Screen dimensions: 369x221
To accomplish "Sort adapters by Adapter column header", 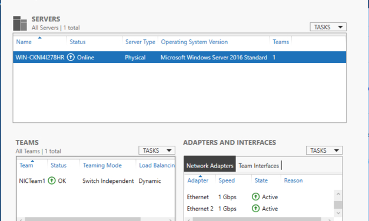I will click(x=198, y=180).
